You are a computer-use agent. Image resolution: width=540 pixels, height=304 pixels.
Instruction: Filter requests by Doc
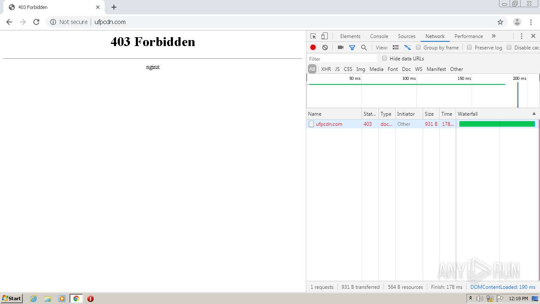(x=406, y=69)
